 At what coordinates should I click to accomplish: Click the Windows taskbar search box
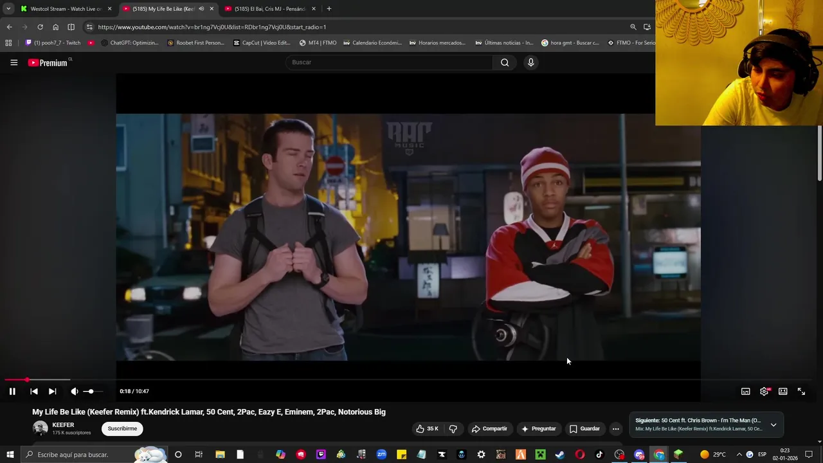93,455
